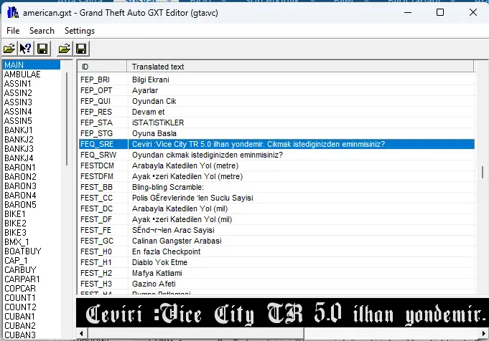489x341 pixels.
Task: Click the ID column header
Action: 102,67
